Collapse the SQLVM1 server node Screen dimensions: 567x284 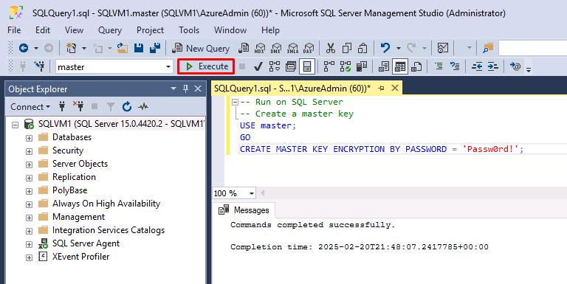click(16, 125)
